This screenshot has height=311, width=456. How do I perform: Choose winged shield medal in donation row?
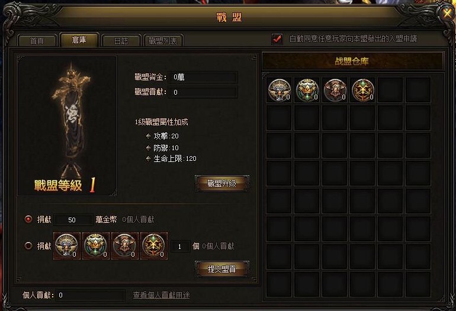[x=67, y=246]
